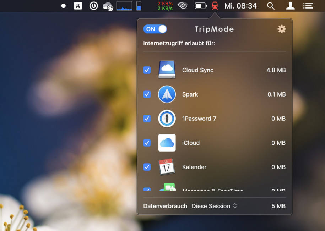
Task: Click the 5 MB total data usage
Action: [278, 206]
